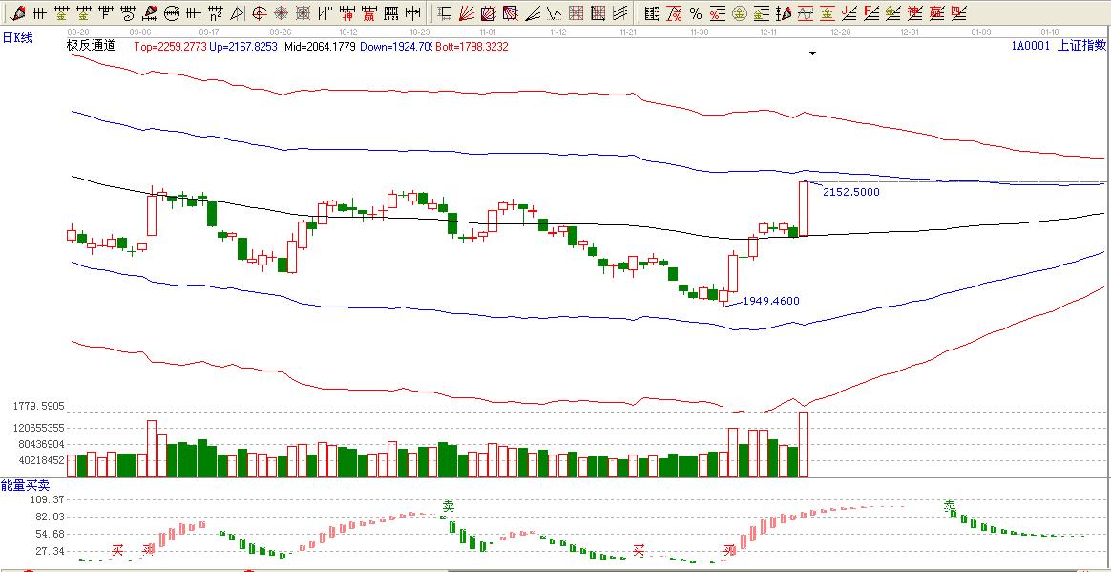1111x572 pixels.
Task: Click the 2152.5000 high price label
Action: pyautogui.click(x=850, y=192)
